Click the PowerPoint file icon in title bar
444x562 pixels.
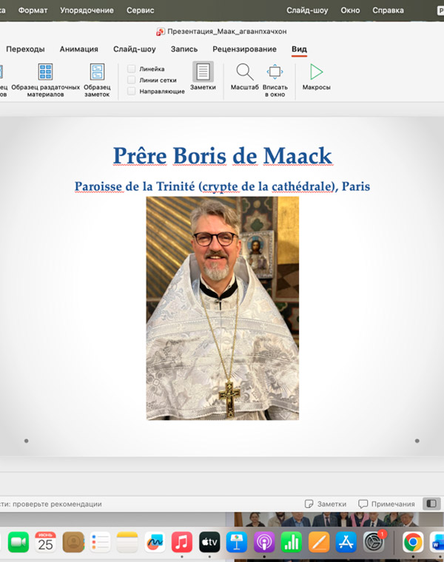pos(161,32)
